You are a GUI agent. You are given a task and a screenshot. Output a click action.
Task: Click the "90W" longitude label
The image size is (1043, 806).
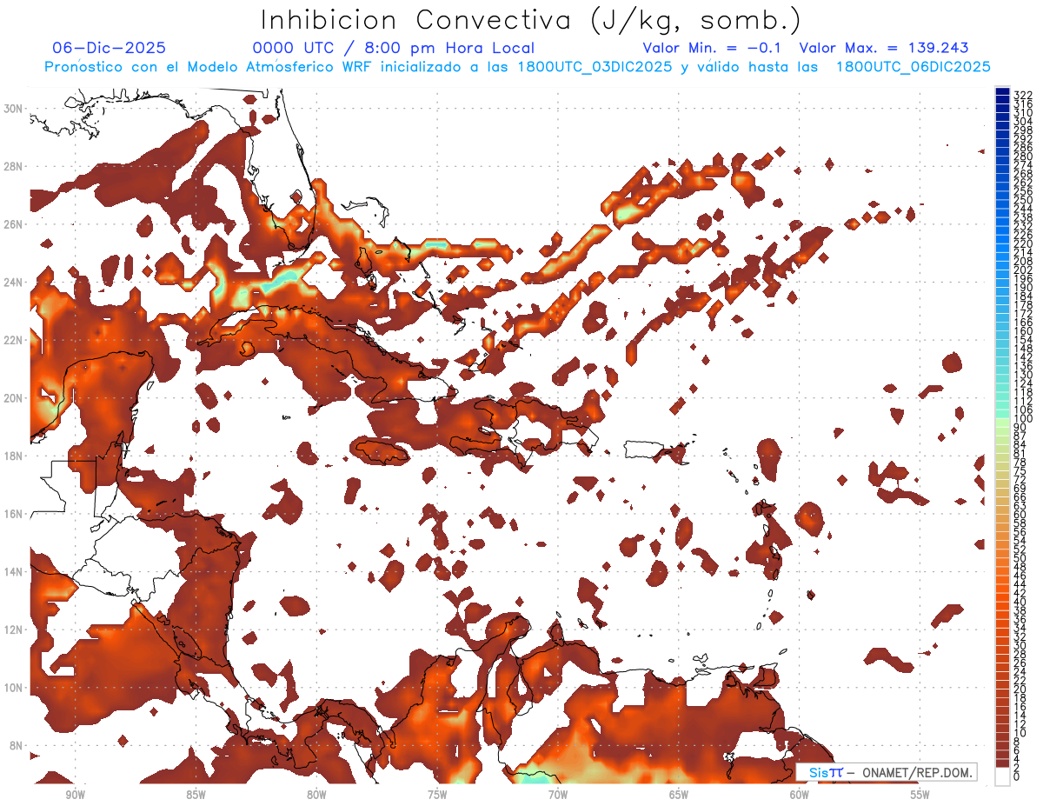(75, 795)
